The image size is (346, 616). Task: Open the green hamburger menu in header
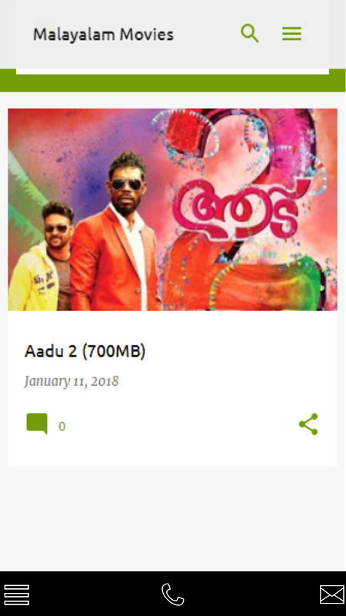pyautogui.click(x=291, y=34)
